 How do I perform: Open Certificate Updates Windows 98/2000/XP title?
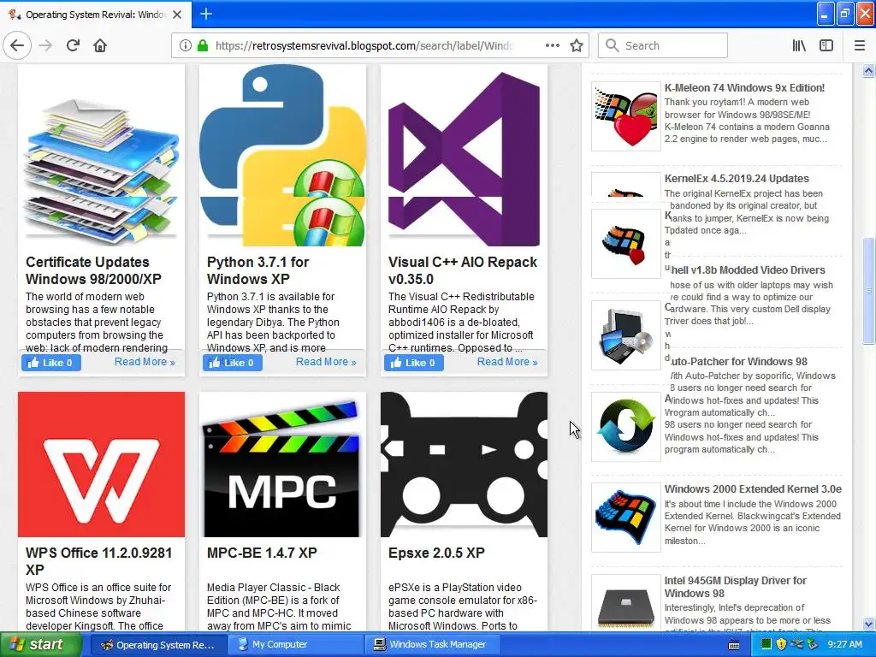(x=93, y=270)
